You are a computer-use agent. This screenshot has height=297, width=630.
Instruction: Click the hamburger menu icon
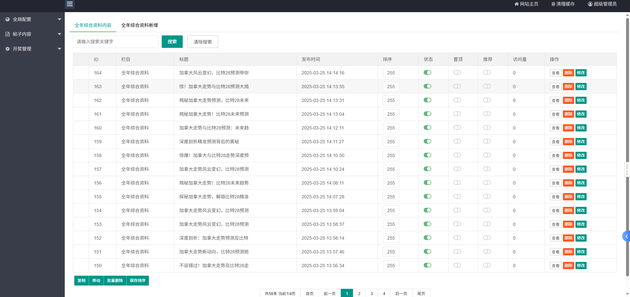[x=69, y=4]
